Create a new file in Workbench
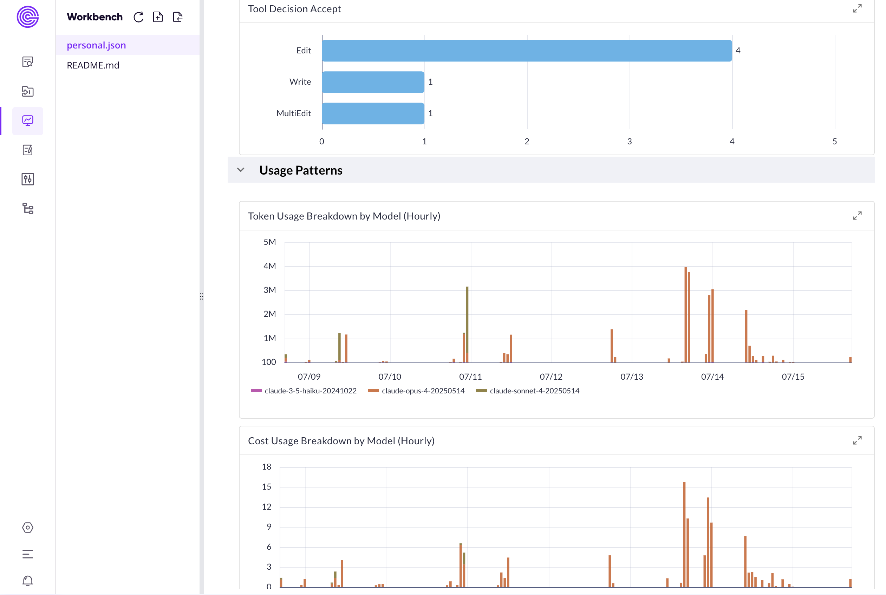The height and width of the screenshot is (595, 886). coord(158,17)
